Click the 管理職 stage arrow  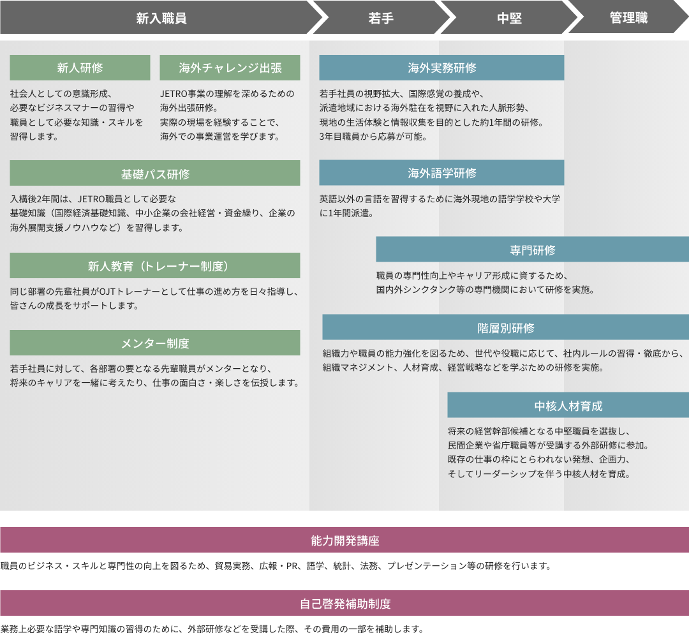pos(628,18)
